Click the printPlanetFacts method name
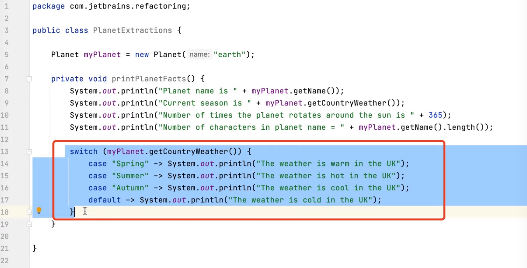The height and width of the screenshot is (268, 527). pos(149,79)
